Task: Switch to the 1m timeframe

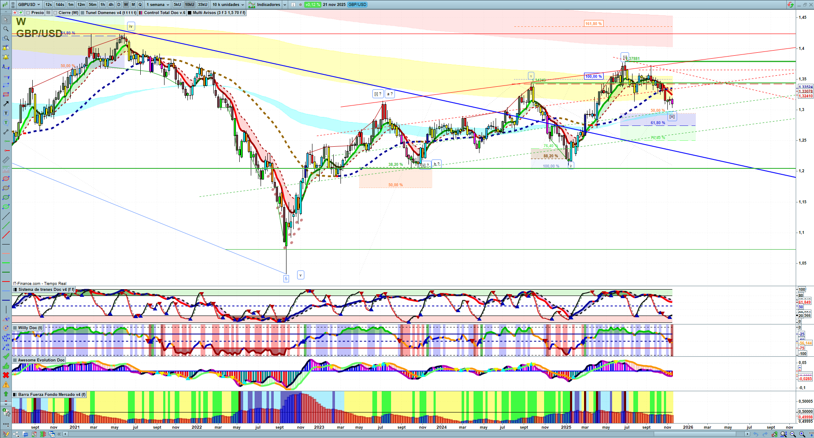Action: [x=71, y=5]
